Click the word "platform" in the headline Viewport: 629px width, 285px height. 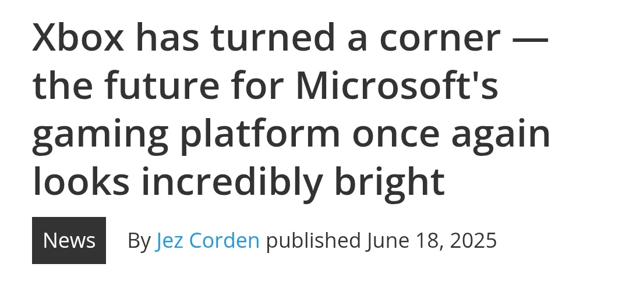tap(259, 135)
